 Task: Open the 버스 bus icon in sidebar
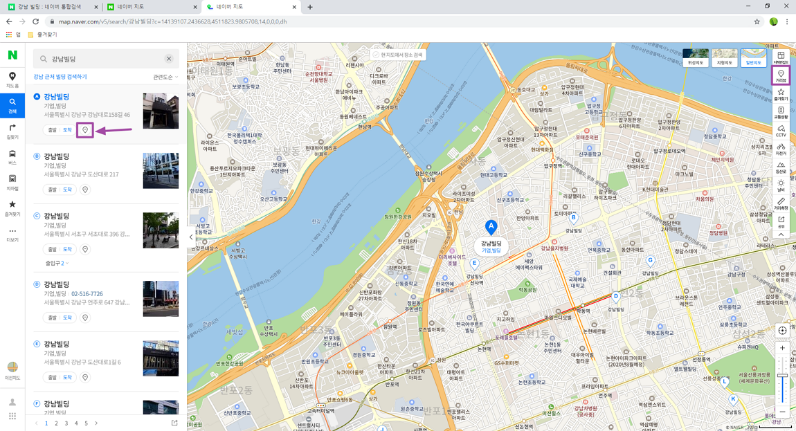[x=12, y=157]
